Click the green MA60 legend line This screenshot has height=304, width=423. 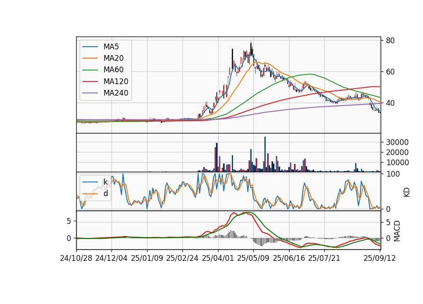coord(90,70)
